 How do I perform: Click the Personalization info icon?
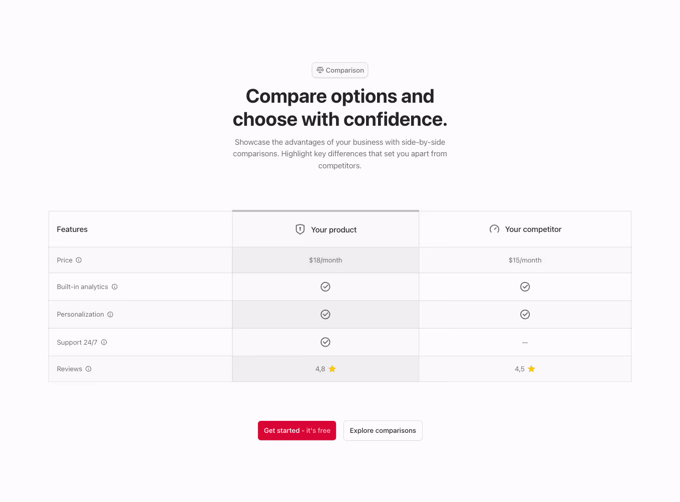pos(110,314)
